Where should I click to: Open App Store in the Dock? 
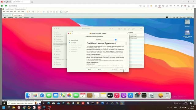click(x=130, y=95)
